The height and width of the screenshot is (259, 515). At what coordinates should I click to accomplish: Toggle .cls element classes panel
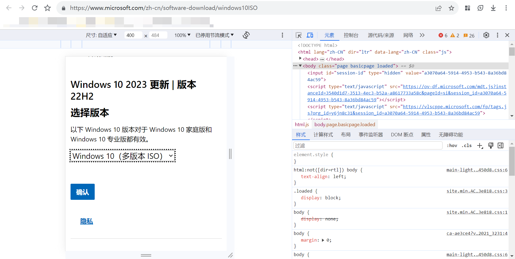pyautogui.click(x=467, y=145)
